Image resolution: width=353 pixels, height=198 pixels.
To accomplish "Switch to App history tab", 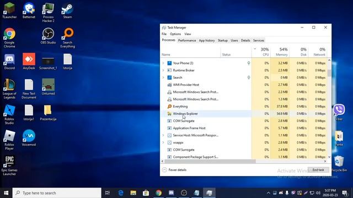I will click(x=207, y=40).
